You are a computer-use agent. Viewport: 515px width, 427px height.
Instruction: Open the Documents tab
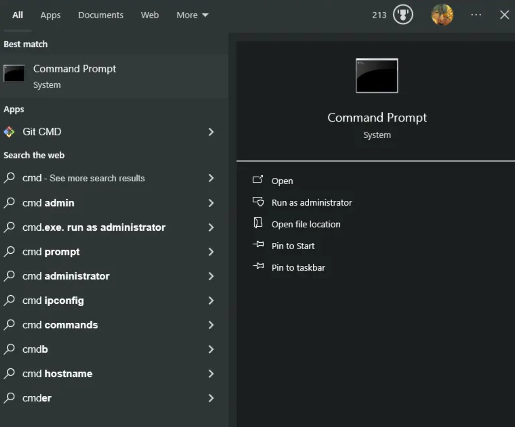tap(101, 15)
